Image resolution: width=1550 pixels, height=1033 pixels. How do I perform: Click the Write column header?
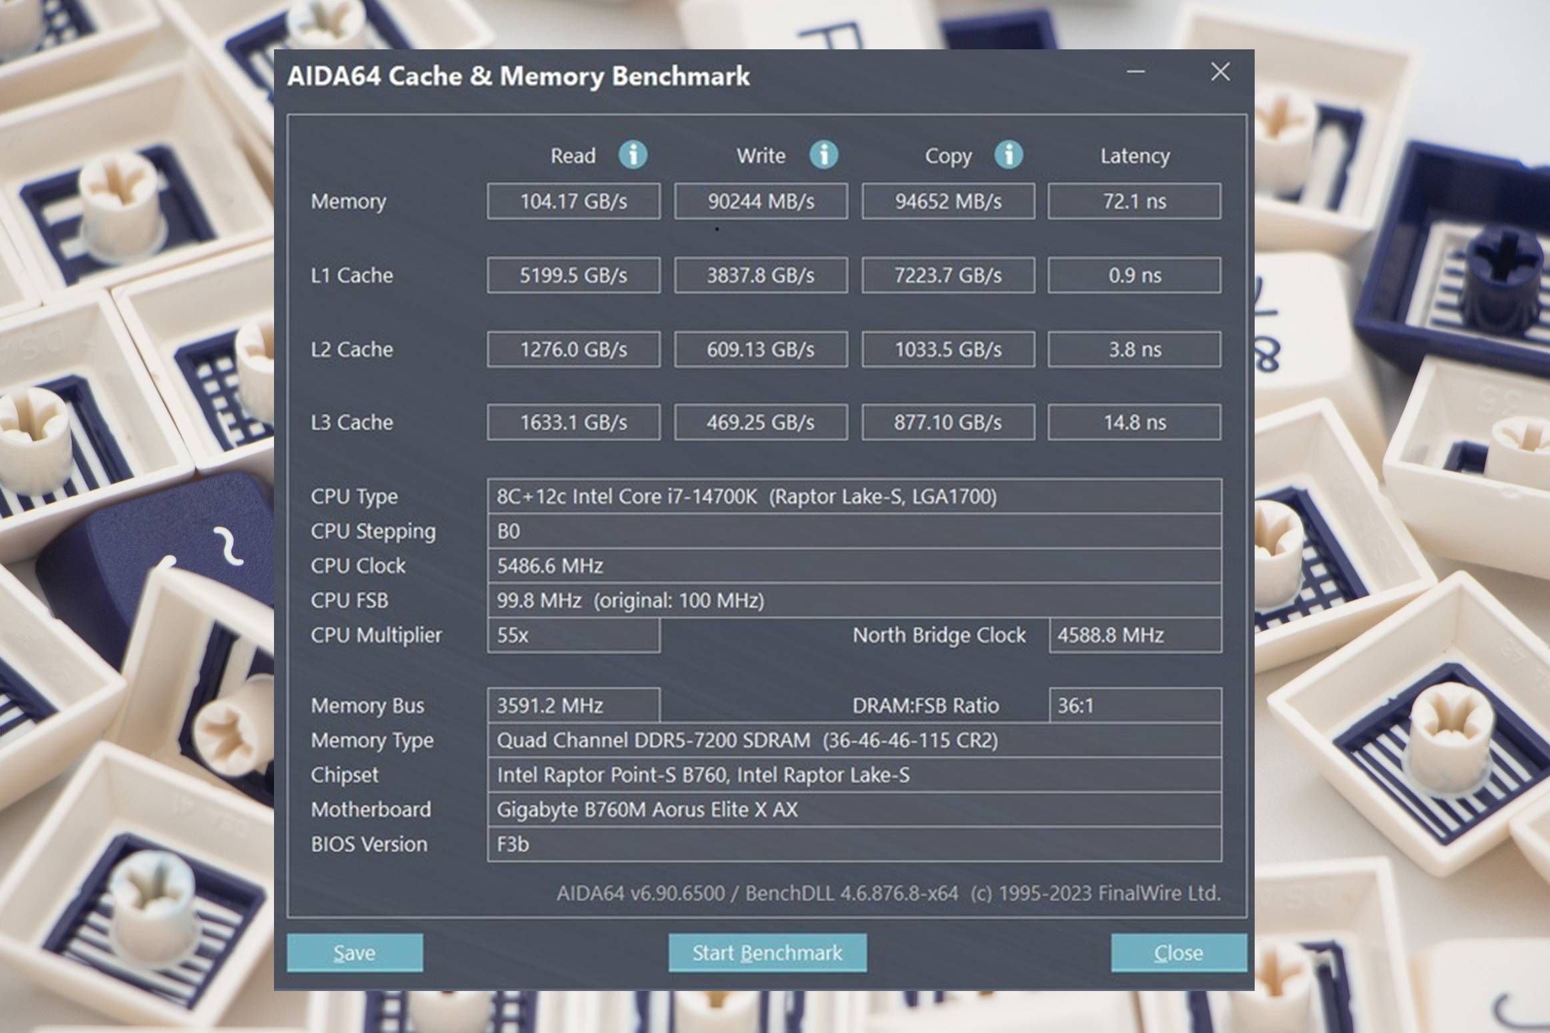(761, 155)
